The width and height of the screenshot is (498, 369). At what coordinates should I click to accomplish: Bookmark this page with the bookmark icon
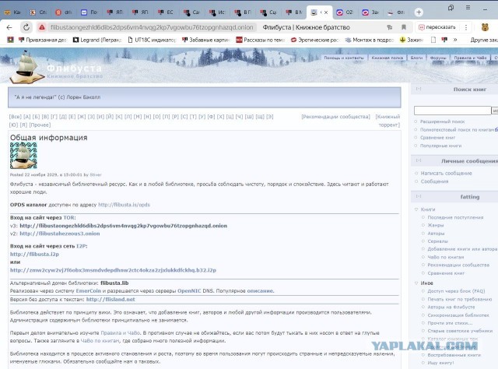(404, 27)
